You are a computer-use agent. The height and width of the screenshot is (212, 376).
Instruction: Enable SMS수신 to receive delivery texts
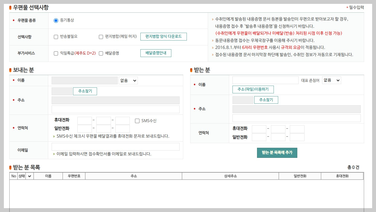(x=137, y=121)
